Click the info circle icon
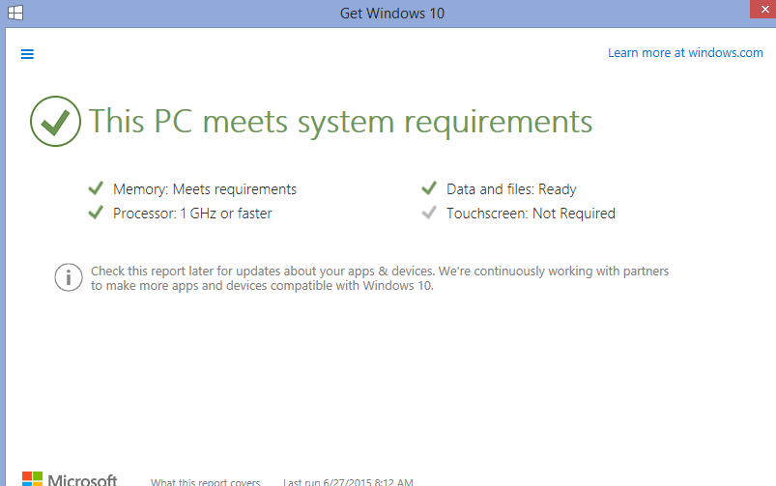 [68, 278]
